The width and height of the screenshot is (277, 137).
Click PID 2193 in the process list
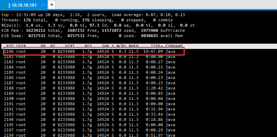pos(9,114)
